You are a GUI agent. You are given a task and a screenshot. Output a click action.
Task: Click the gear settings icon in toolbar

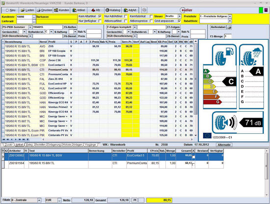(x=144, y=10)
